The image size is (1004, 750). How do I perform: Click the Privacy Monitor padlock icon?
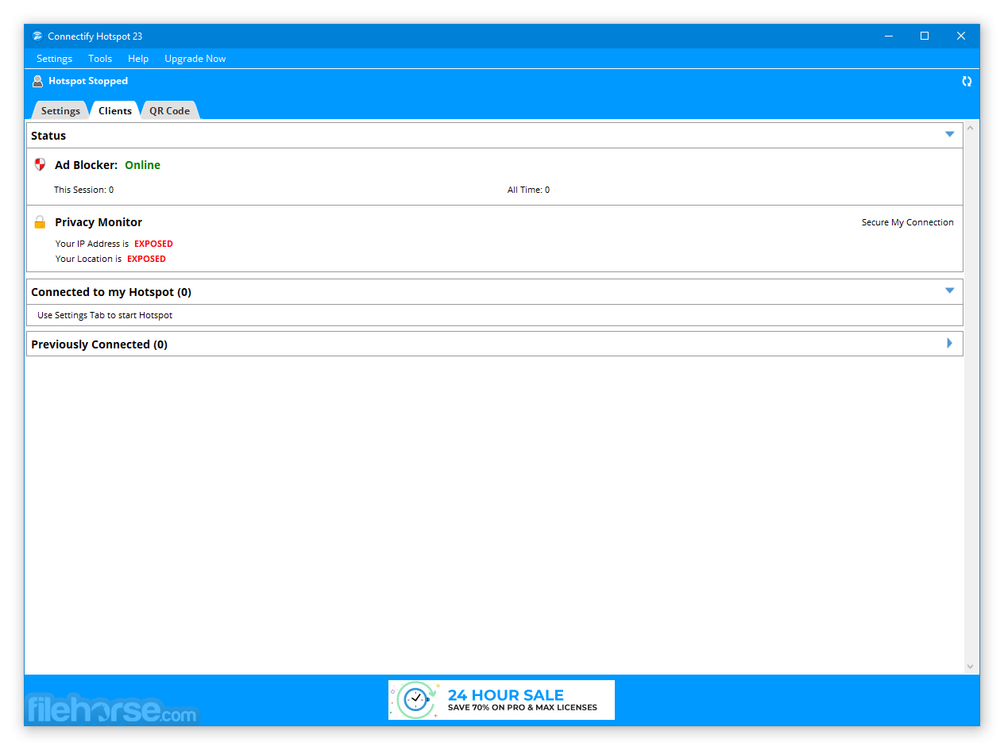[40, 222]
